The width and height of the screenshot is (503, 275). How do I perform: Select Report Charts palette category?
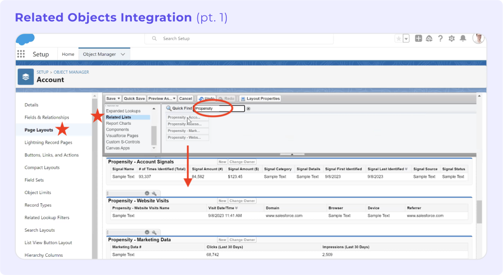click(x=118, y=123)
